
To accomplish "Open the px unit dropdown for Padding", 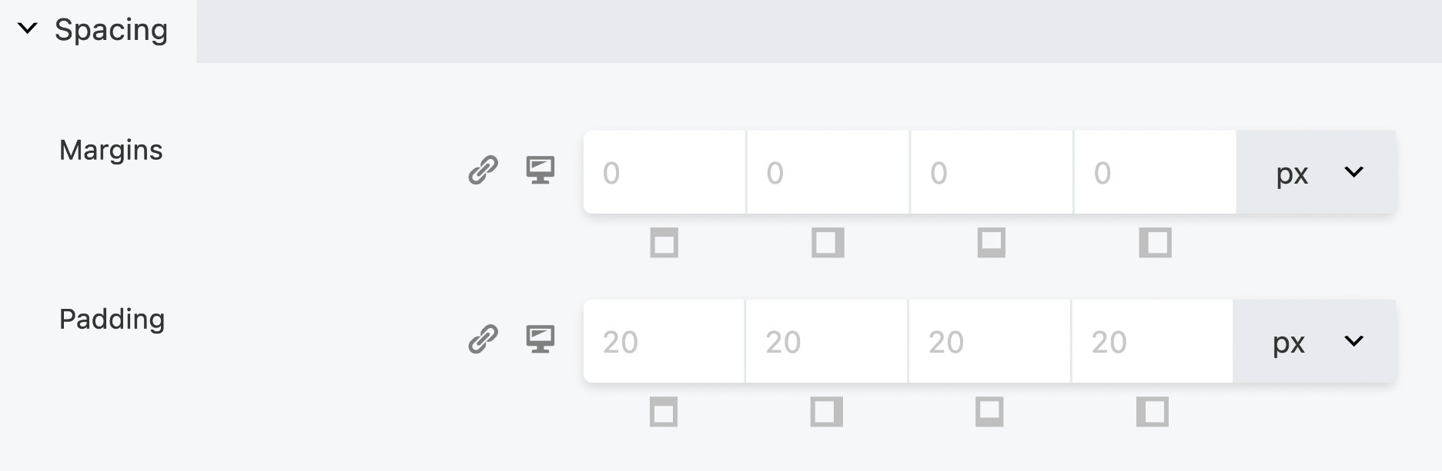I will tap(1318, 341).
